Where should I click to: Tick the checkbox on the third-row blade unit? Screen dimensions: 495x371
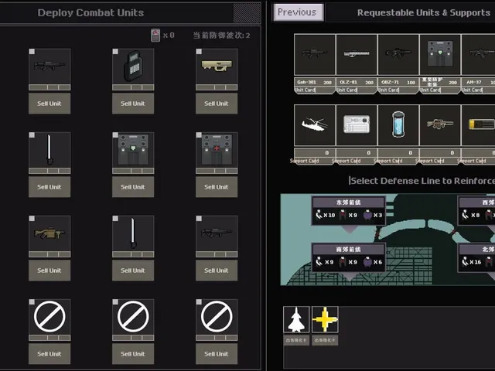pyautogui.click(x=115, y=219)
